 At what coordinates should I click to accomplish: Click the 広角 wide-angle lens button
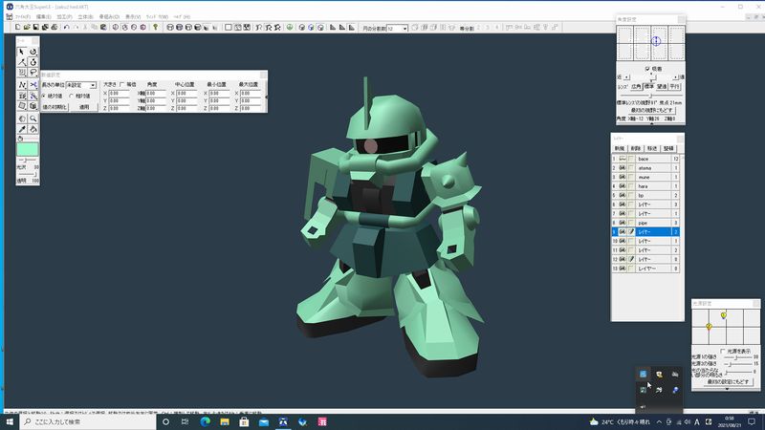pos(636,86)
